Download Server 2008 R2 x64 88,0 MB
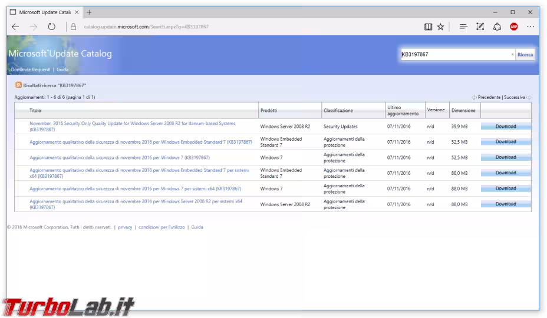Screen dimensions: 547x318 tap(506, 204)
